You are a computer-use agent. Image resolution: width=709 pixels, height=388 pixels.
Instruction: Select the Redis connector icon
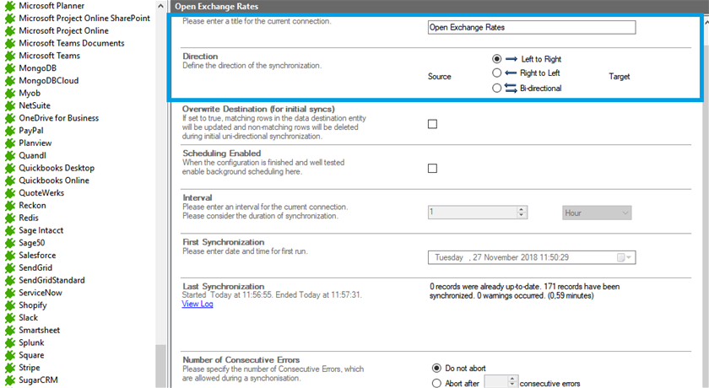10,218
